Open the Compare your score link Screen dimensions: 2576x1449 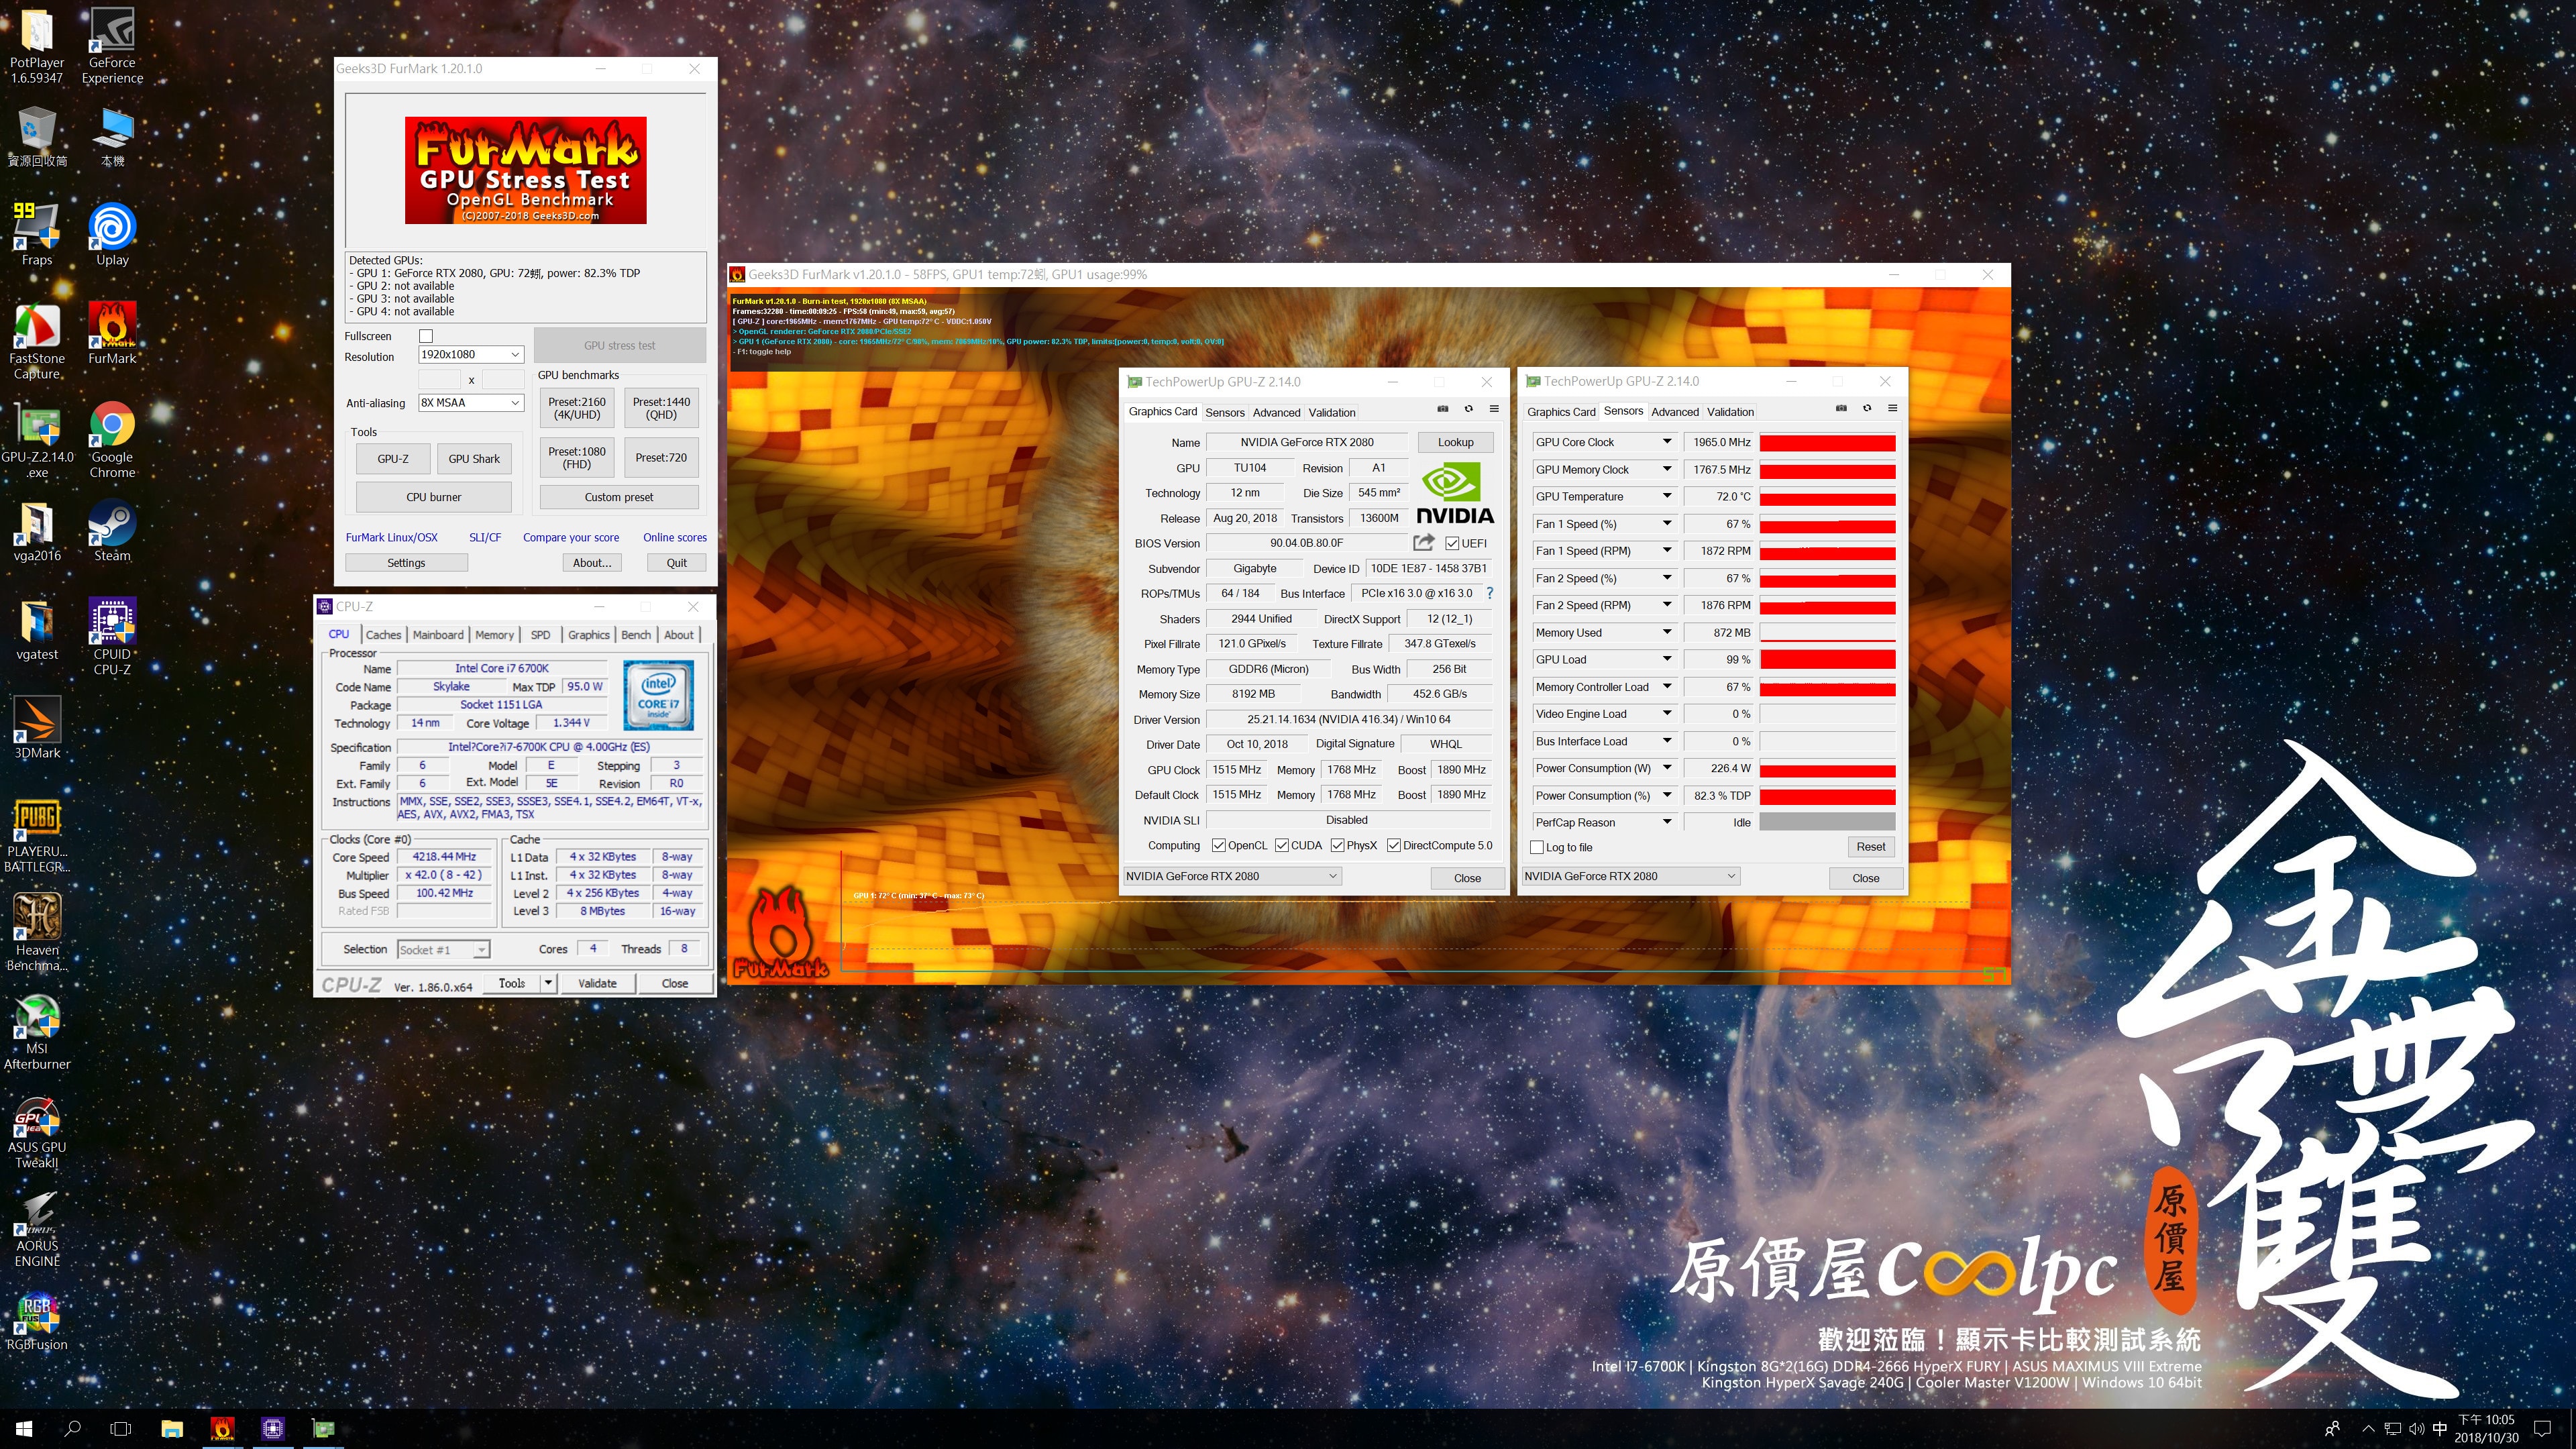pos(570,537)
